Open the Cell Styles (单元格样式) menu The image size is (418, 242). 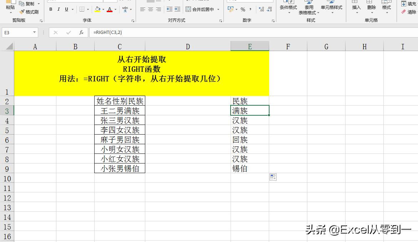(x=331, y=8)
